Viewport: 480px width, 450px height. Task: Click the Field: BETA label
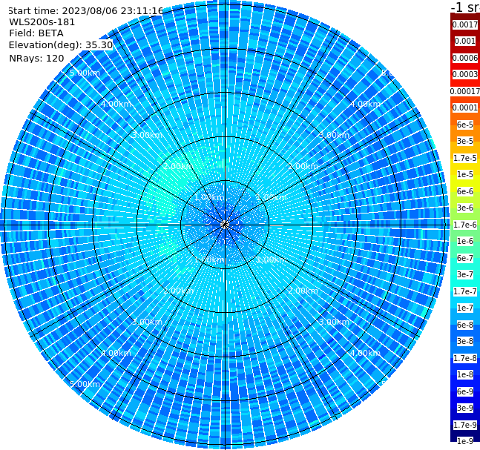click(36, 33)
